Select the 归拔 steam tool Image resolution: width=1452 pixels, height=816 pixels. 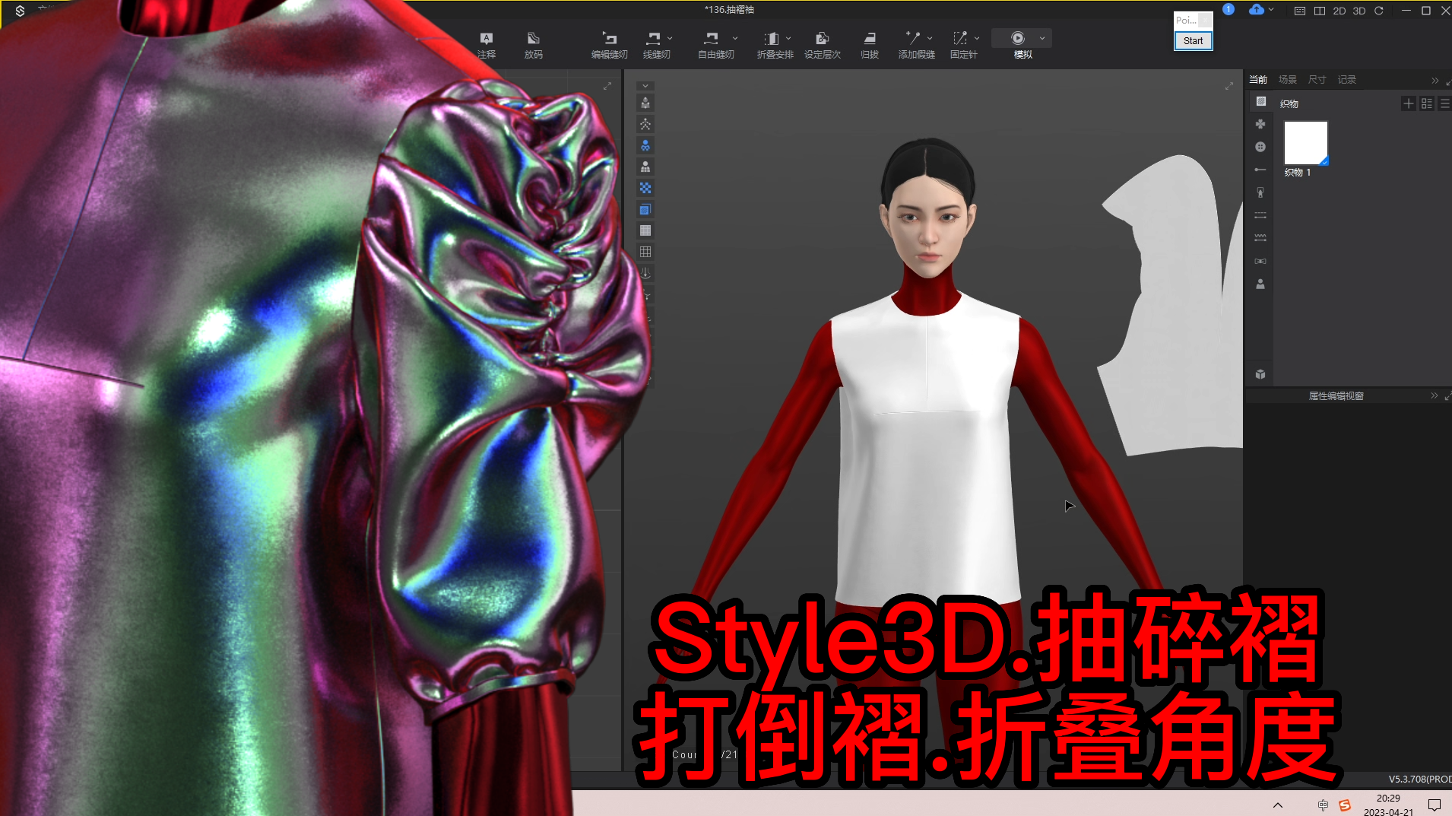pos(870,45)
